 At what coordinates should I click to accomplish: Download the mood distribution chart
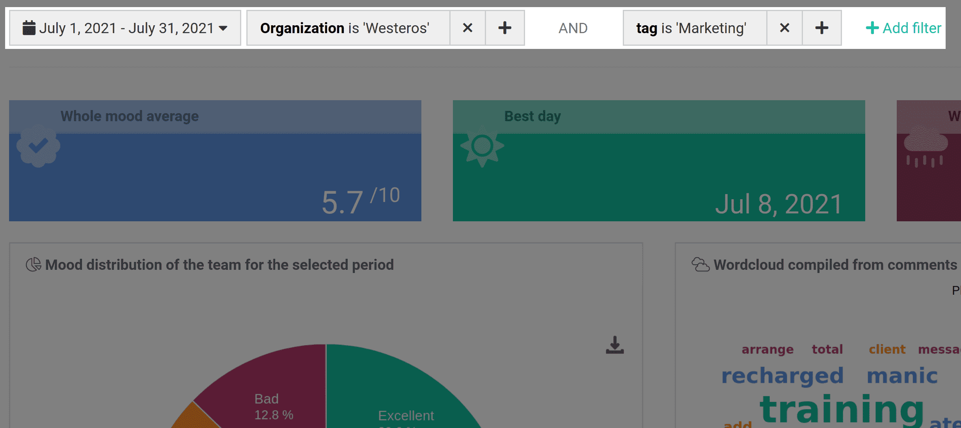[615, 345]
